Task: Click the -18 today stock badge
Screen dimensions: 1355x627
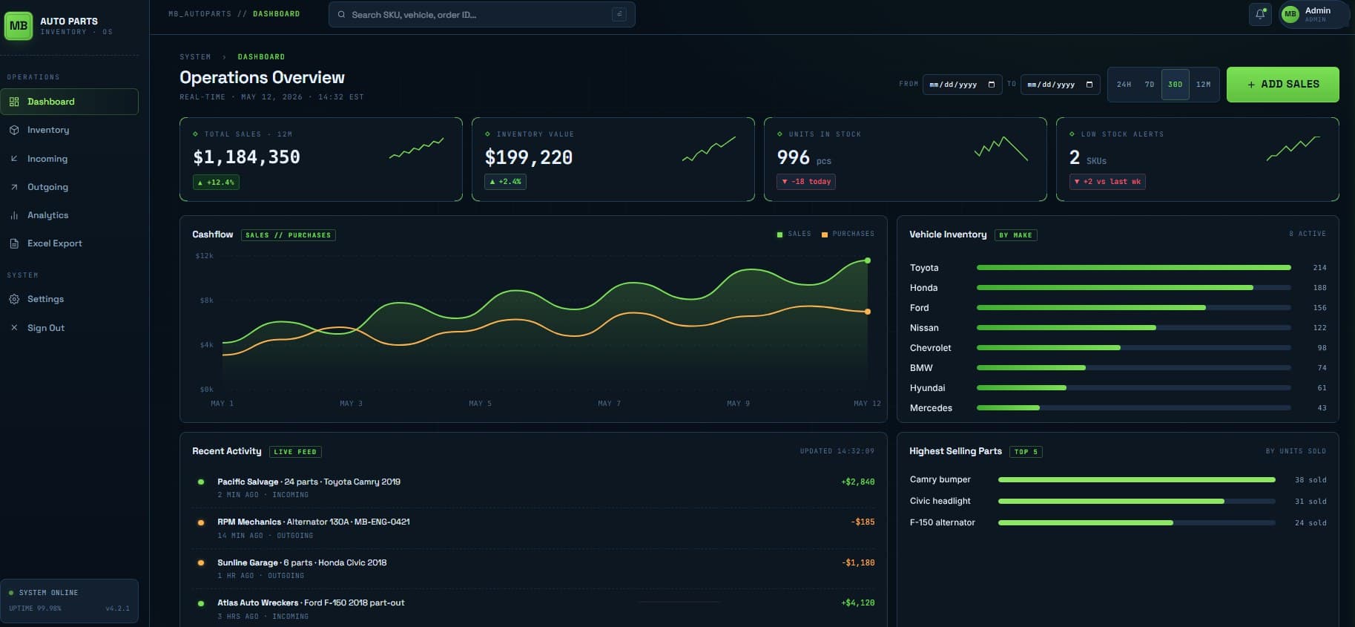Action: click(806, 182)
